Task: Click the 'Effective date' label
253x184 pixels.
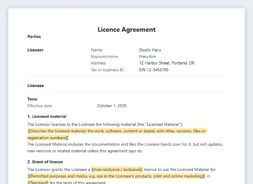Action: pos(40,106)
